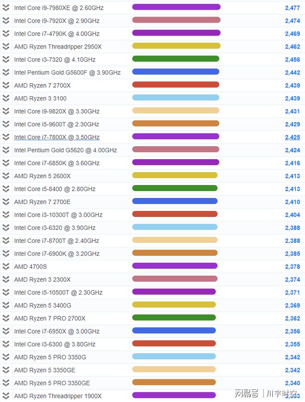This screenshot has height=402, width=305.
Task: Click the yellow bar for AMD Ryzen 5 2600X
Action: tap(175, 175)
